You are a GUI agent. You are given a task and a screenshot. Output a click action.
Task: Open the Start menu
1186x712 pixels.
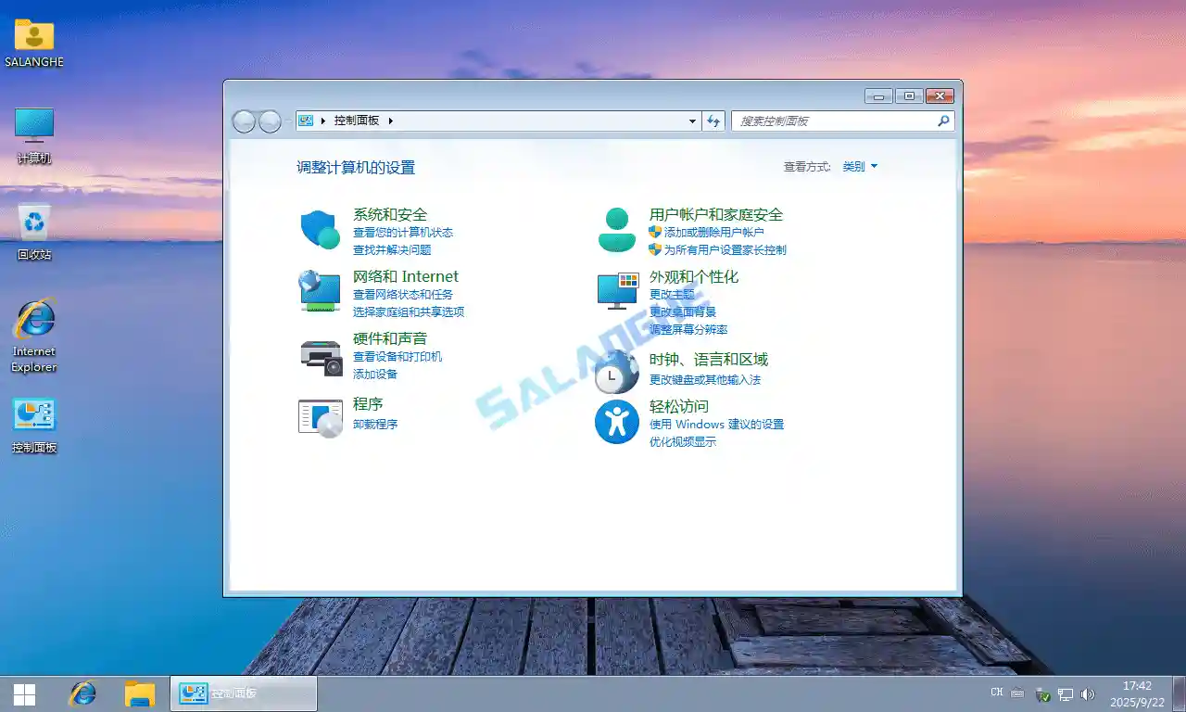tap(22, 693)
